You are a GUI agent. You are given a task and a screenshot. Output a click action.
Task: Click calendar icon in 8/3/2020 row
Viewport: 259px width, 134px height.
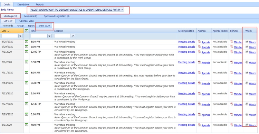coord(27,125)
